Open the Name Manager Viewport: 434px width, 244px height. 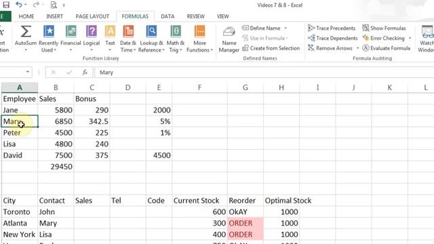tap(229, 39)
